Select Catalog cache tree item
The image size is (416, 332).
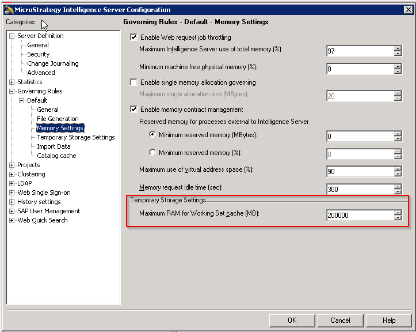pos(56,156)
